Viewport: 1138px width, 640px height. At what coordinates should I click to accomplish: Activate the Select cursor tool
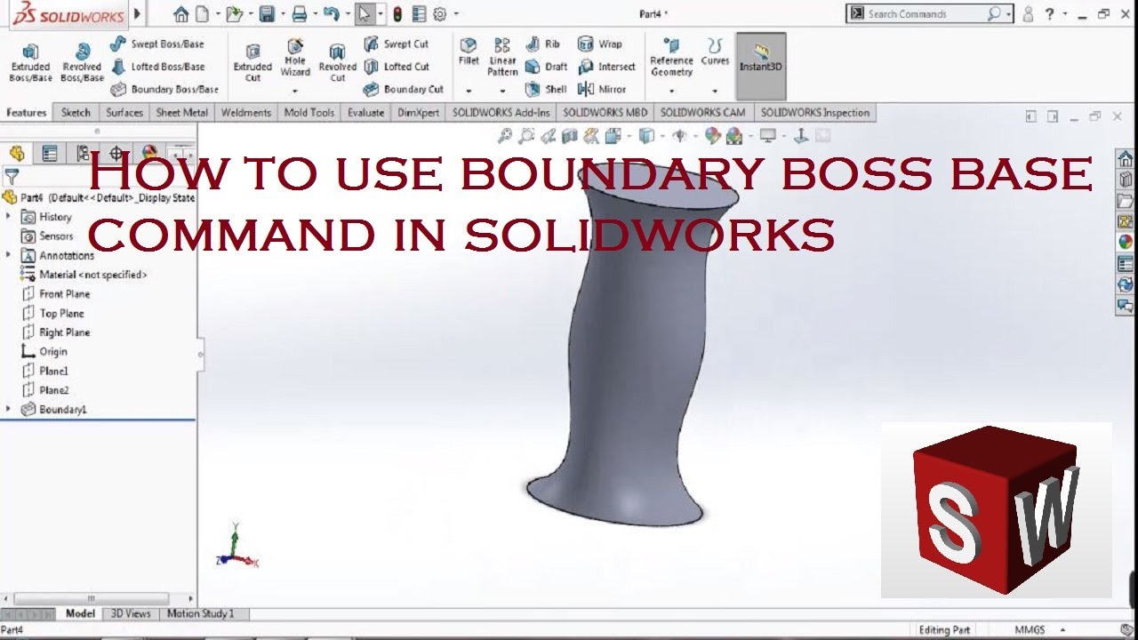364,14
